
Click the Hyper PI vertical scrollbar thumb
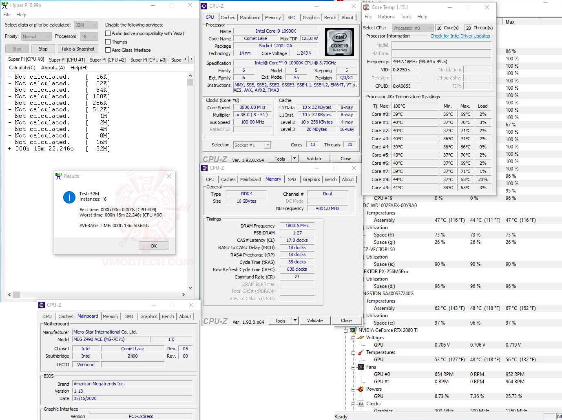pos(190,82)
